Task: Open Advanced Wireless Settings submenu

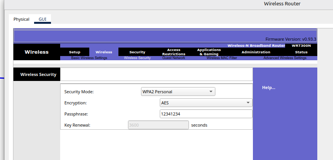Action: pyautogui.click(x=285, y=58)
